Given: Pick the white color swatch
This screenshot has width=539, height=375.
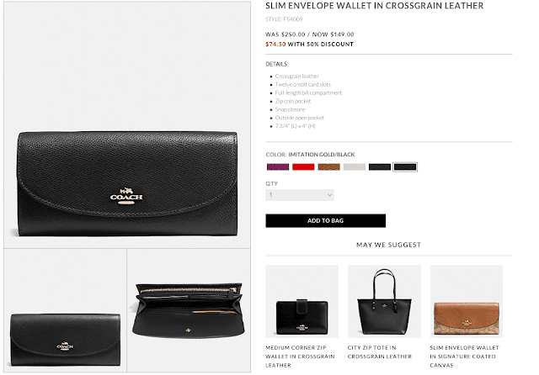Looking at the screenshot, I should coord(354,167).
